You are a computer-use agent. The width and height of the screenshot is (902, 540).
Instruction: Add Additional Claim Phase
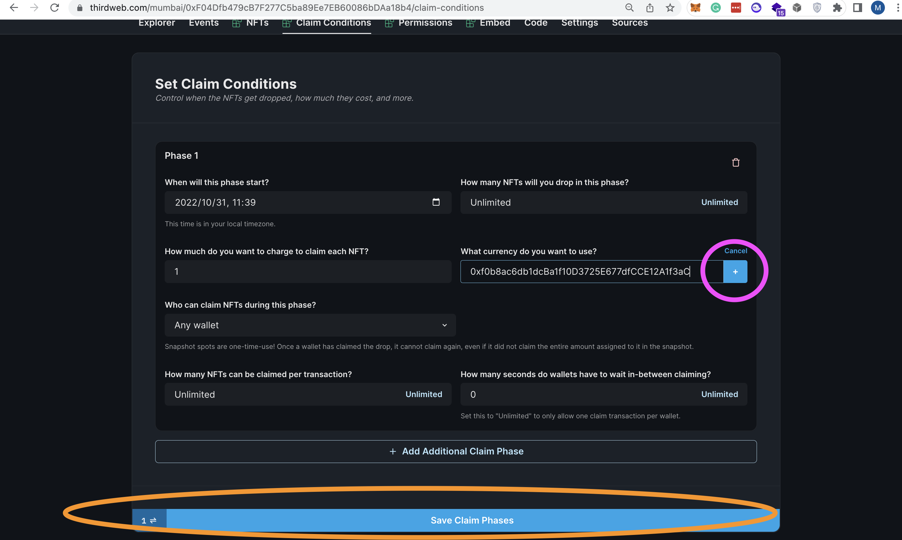click(x=456, y=451)
